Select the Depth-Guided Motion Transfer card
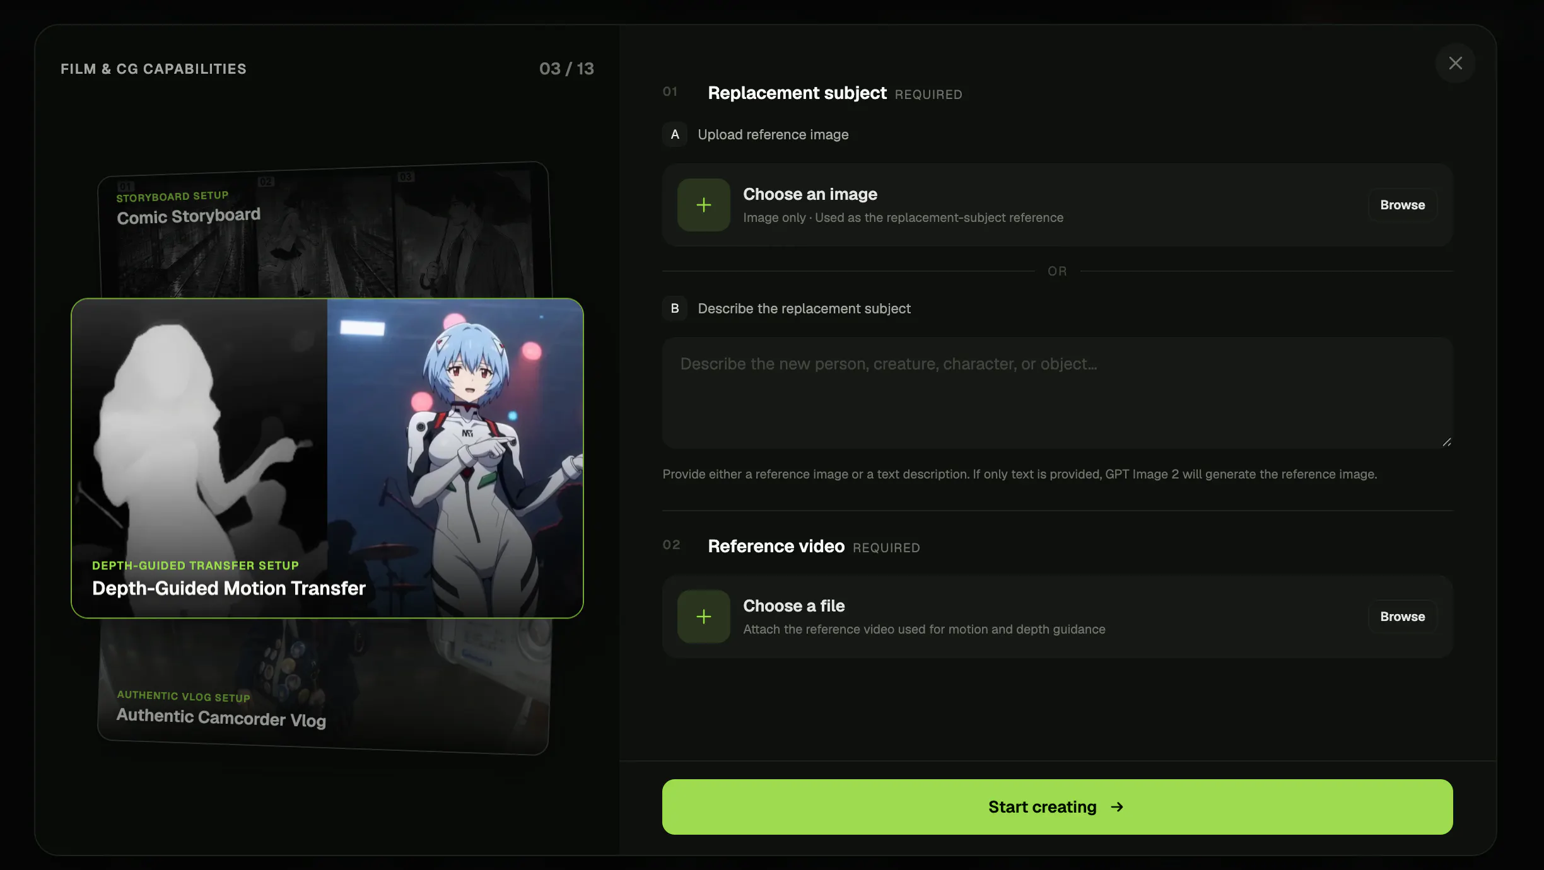The height and width of the screenshot is (870, 1544). tap(327, 458)
